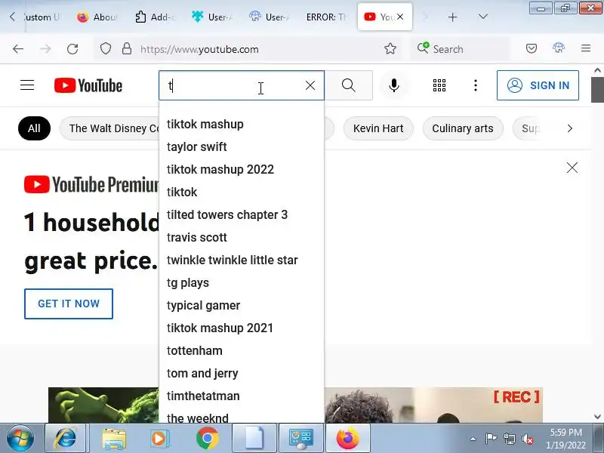The height and width of the screenshot is (453, 604).
Task: Choose suggestion travis scott
Action: (242, 237)
